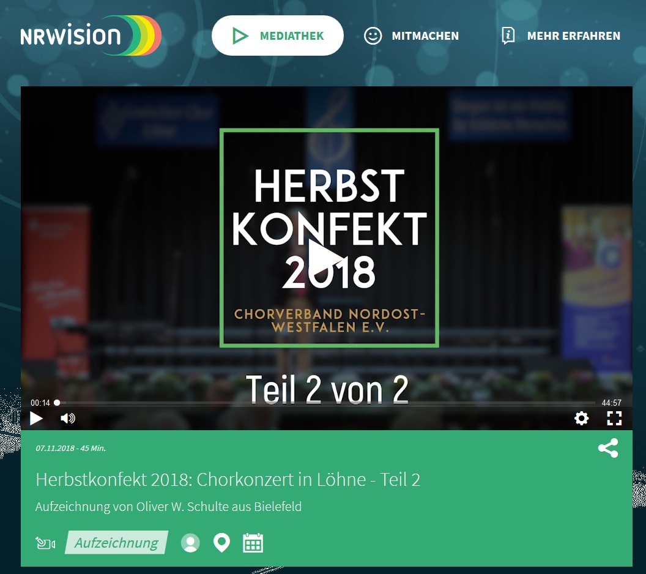The image size is (646, 574).
Task: Click the subtitle Aufzeichnung von Oliver W. Schulte
Action: coord(168,507)
